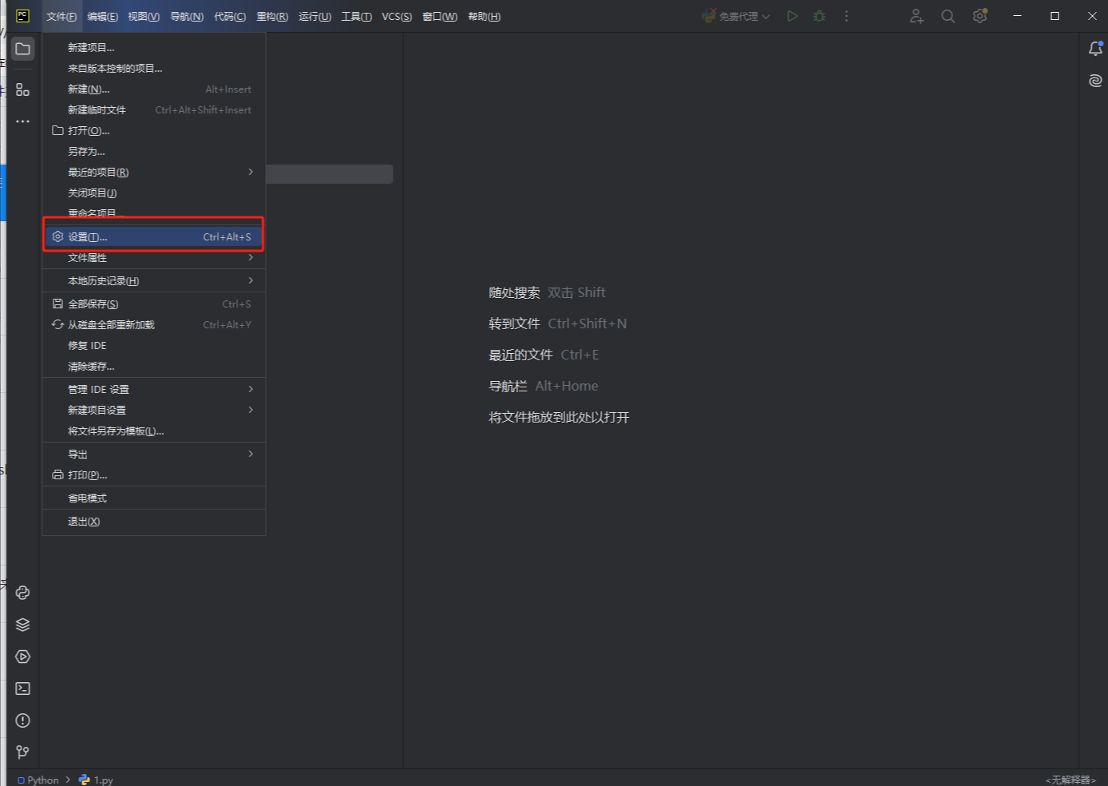This screenshot has width=1108, height=786.
Task: Expand 本地历史记录 submenu
Action: [154, 280]
